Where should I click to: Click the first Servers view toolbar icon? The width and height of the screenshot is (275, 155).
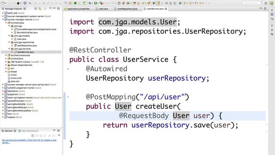(x=33, y=136)
